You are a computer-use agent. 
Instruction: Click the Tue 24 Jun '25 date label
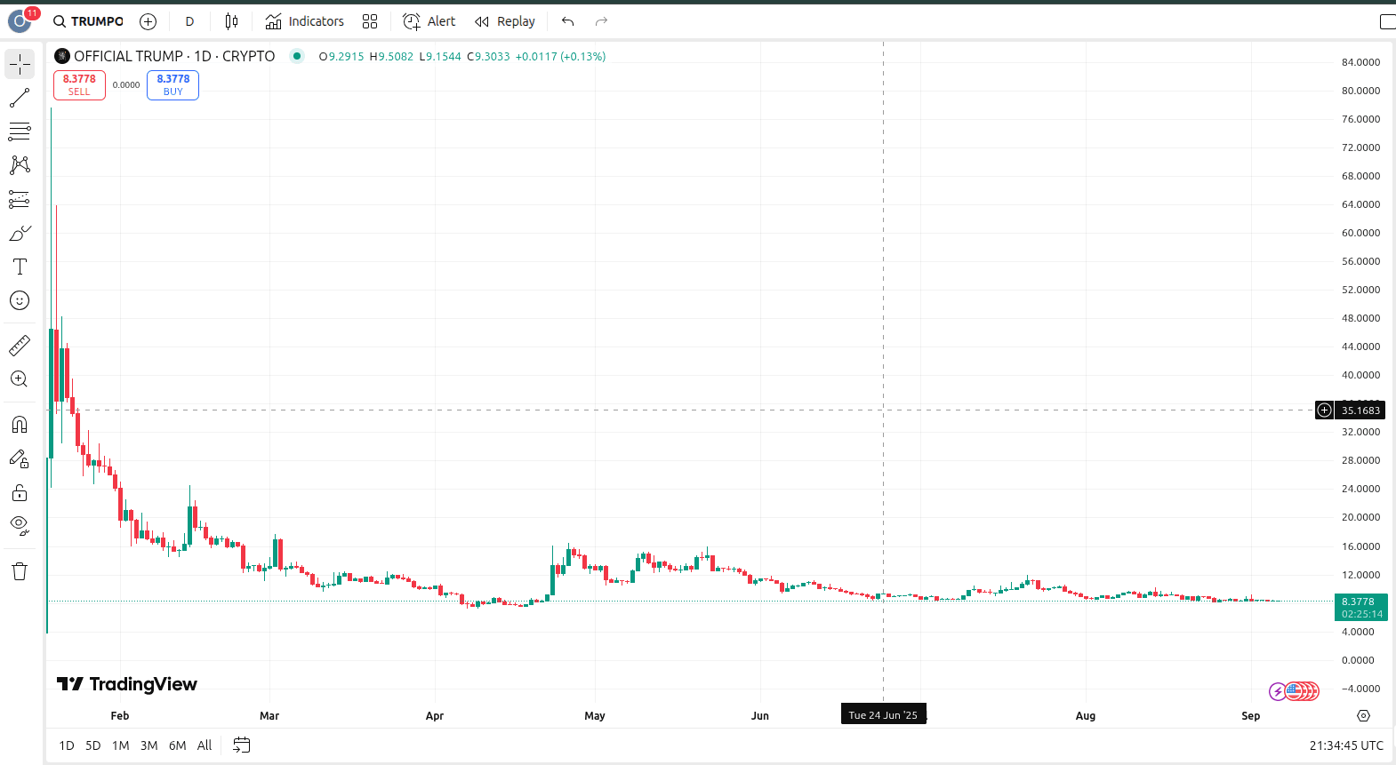point(883,715)
